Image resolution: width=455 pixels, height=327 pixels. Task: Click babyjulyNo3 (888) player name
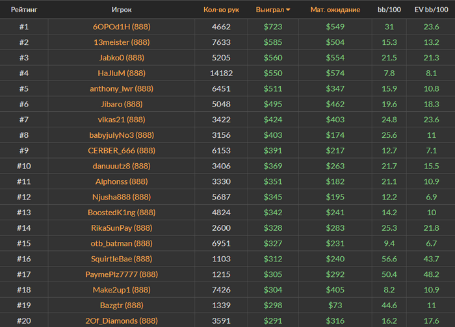[121, 135]
